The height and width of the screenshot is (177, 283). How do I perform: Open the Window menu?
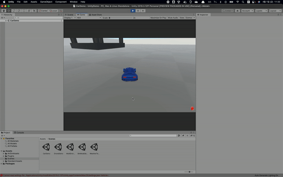coord(74,2)
